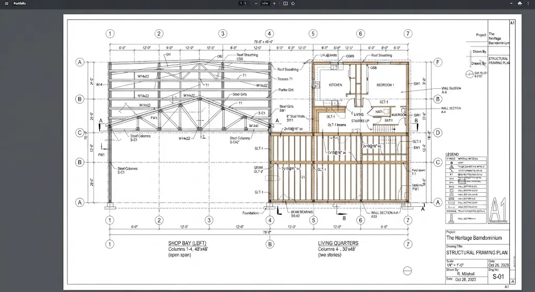This screenshot has height=292, width=535.
Task: Click 'Steel Columns S-C1' lower label
Action: click(x=127, y=171)
